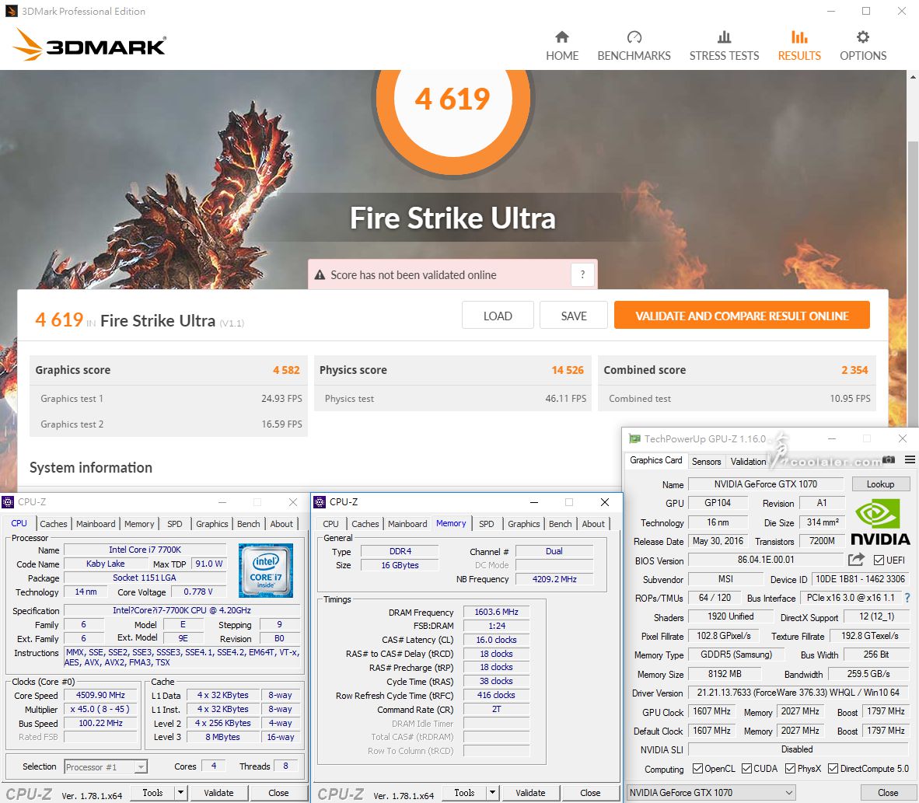Expand Tools dropdown arrow in Memory CPU-Z

tap(492, 792)
